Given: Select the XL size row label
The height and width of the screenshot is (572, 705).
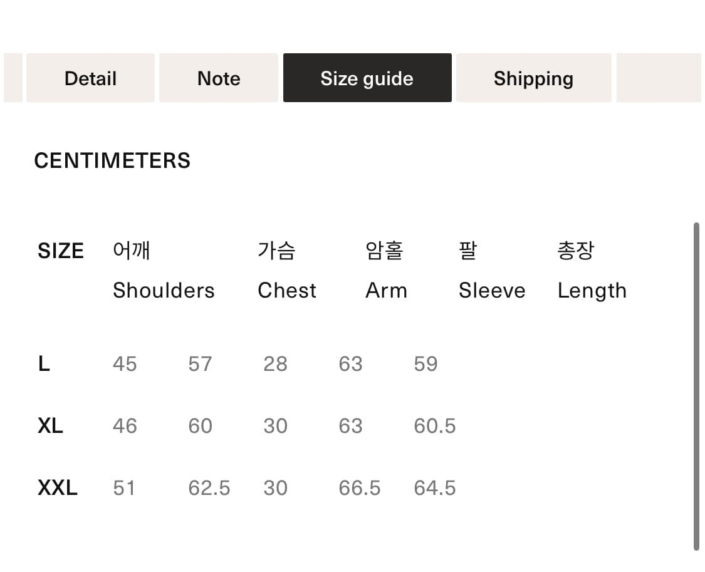Looking at the screenshot, I should tap(50, 426).
